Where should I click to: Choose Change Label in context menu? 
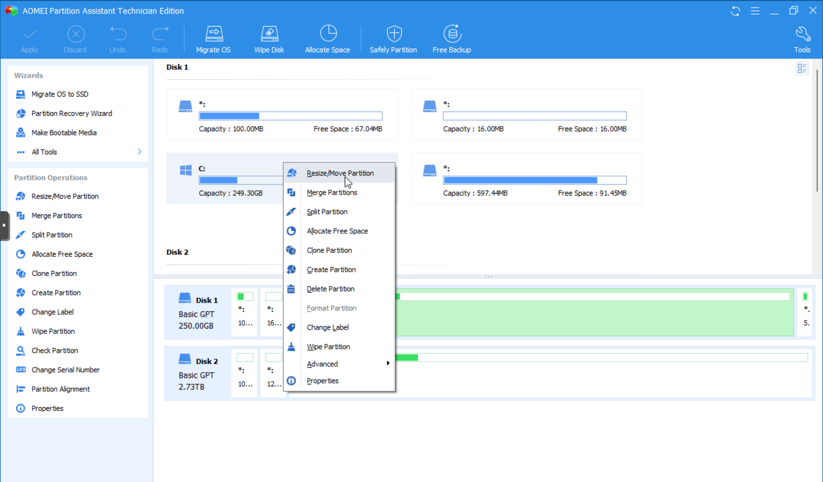[339, 327]
